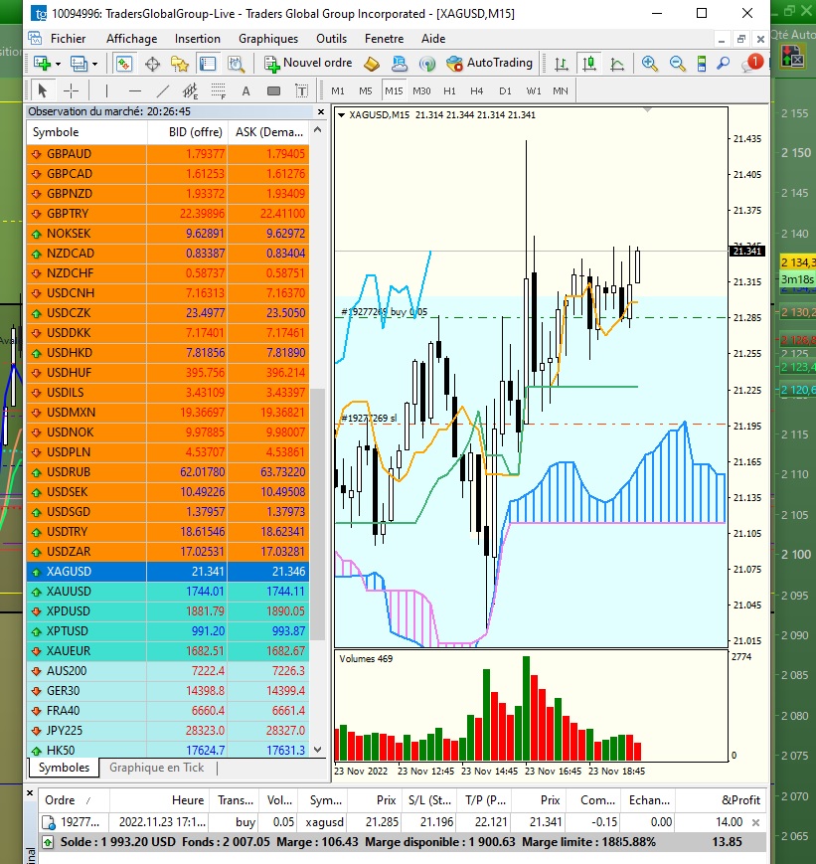Open the new chart dropdown arrow

(58, 64)
